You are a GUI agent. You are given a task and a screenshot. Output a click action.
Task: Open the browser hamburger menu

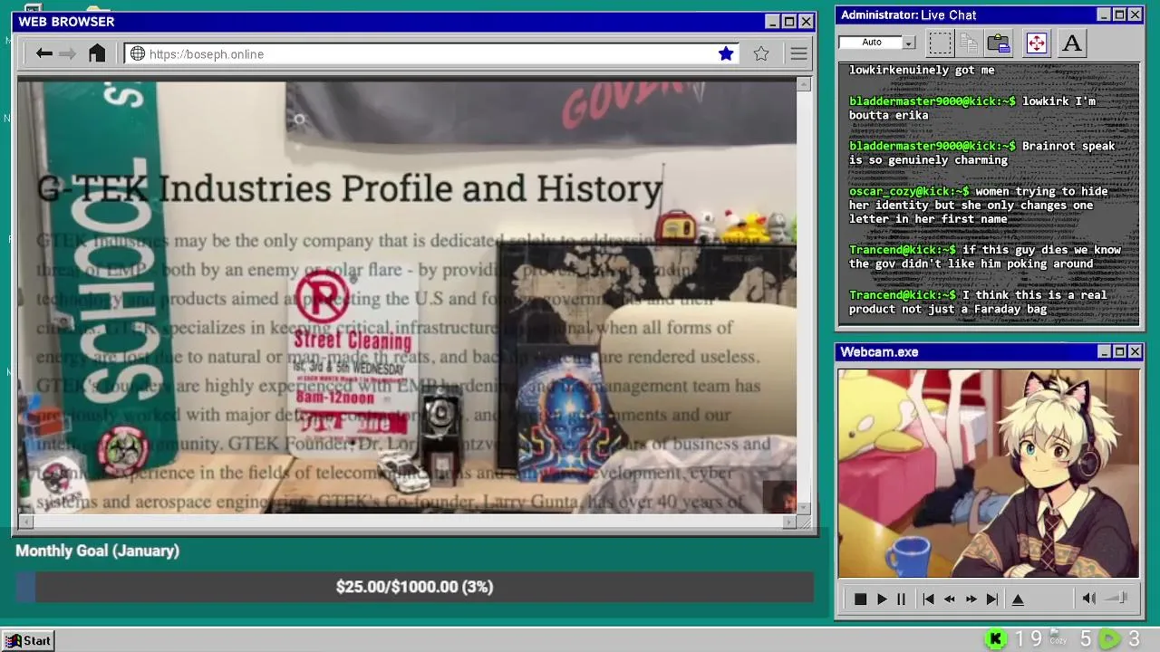(x=798, y=53)
